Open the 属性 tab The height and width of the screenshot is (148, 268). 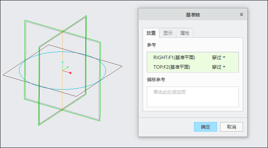184,33
